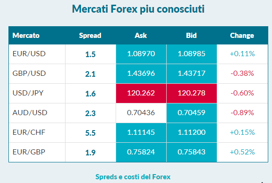Viewport: 272px width, 183px height.
Task: Click the AUD/USD change value -0.89%
Action: [242, 113]
